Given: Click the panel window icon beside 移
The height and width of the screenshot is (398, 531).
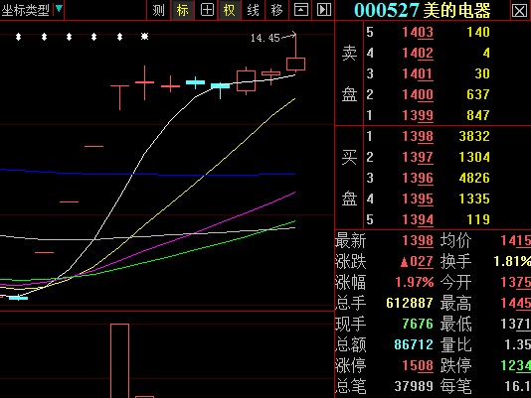Looking at the screenshot, I should click(300, 10).
